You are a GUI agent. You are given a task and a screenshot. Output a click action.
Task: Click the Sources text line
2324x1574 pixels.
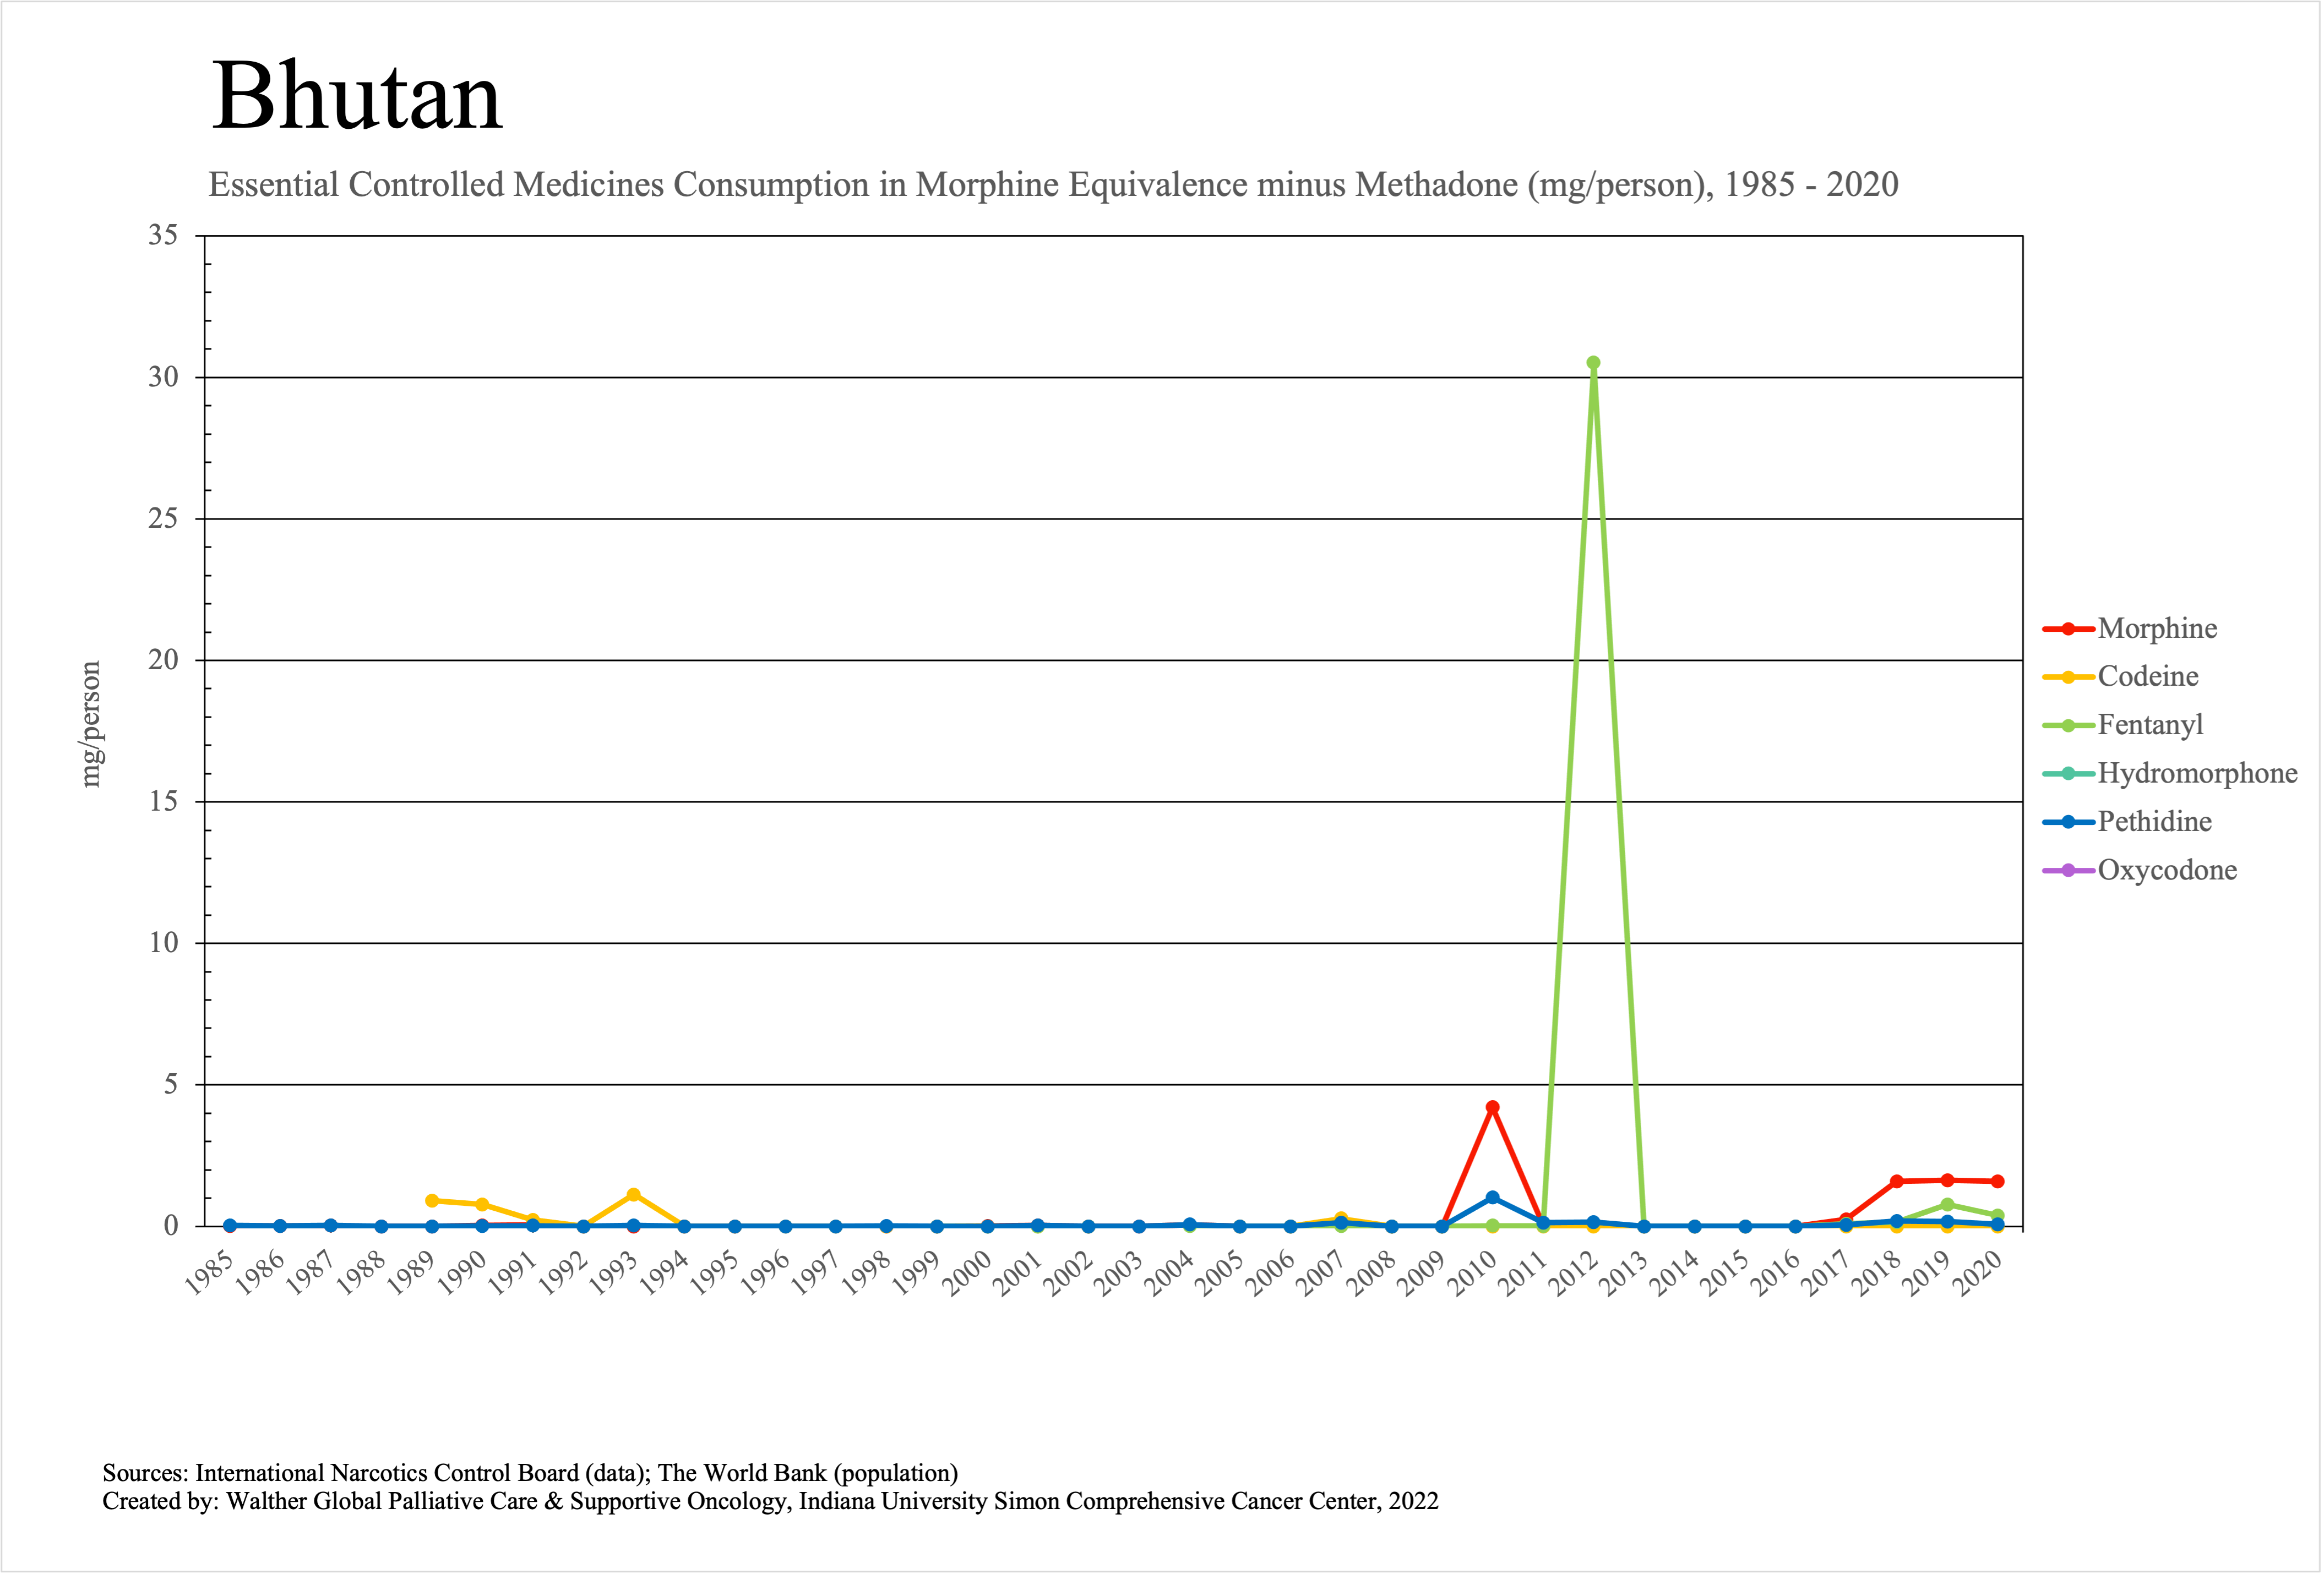[x=530, y=1472]
